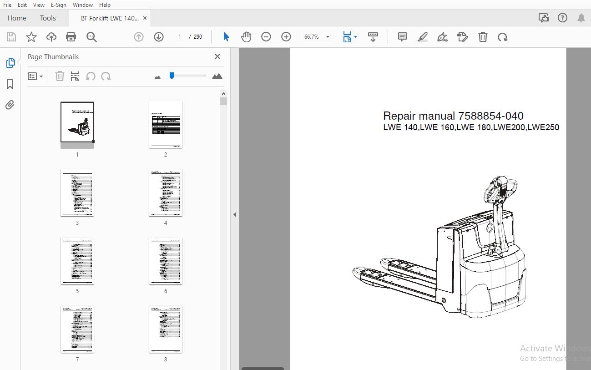Click the insert pages icon in the thumbnails panel
This screenshot has width=591, height=370.
tap(75, 76)
